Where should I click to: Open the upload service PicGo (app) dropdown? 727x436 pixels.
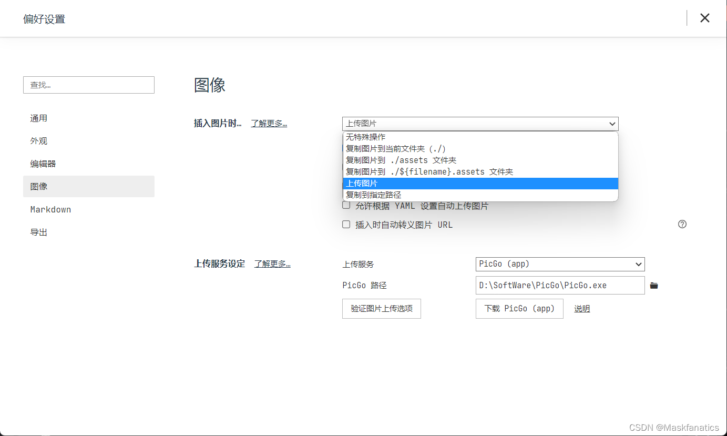(560, 264)
